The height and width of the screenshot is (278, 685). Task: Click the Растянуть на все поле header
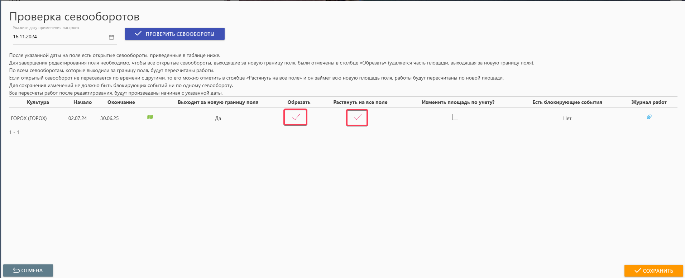[x=360, y=102]
